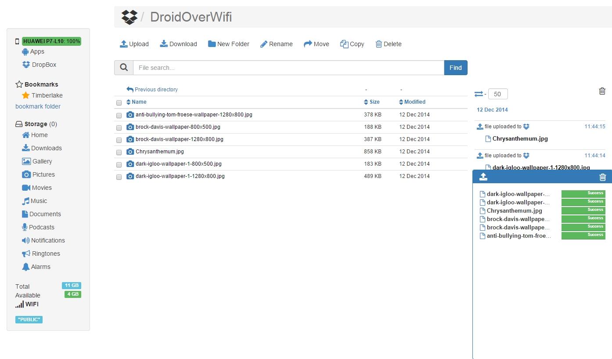612x359 pixels.
Task: Click the Copy toolbar button
Action: tap(352, 44)
